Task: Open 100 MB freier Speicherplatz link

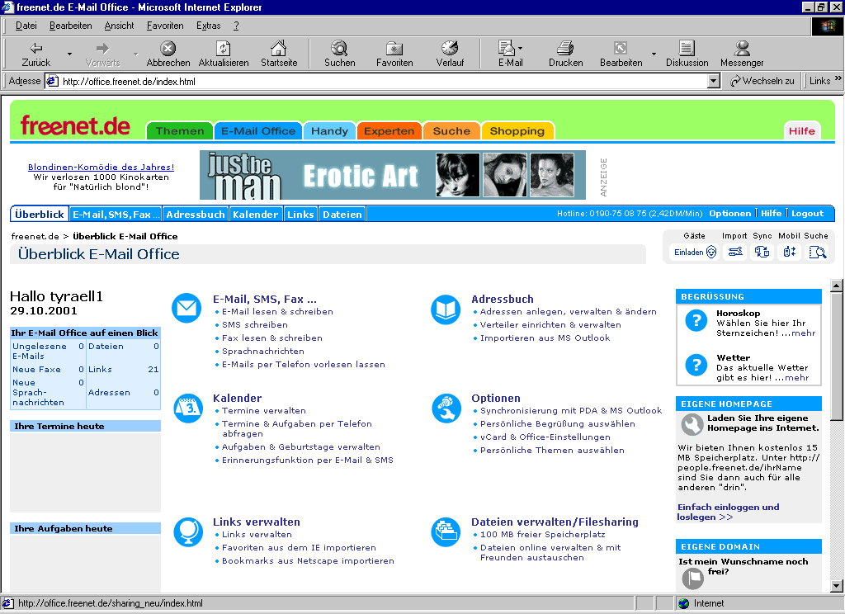Action: tap(543, 535)
